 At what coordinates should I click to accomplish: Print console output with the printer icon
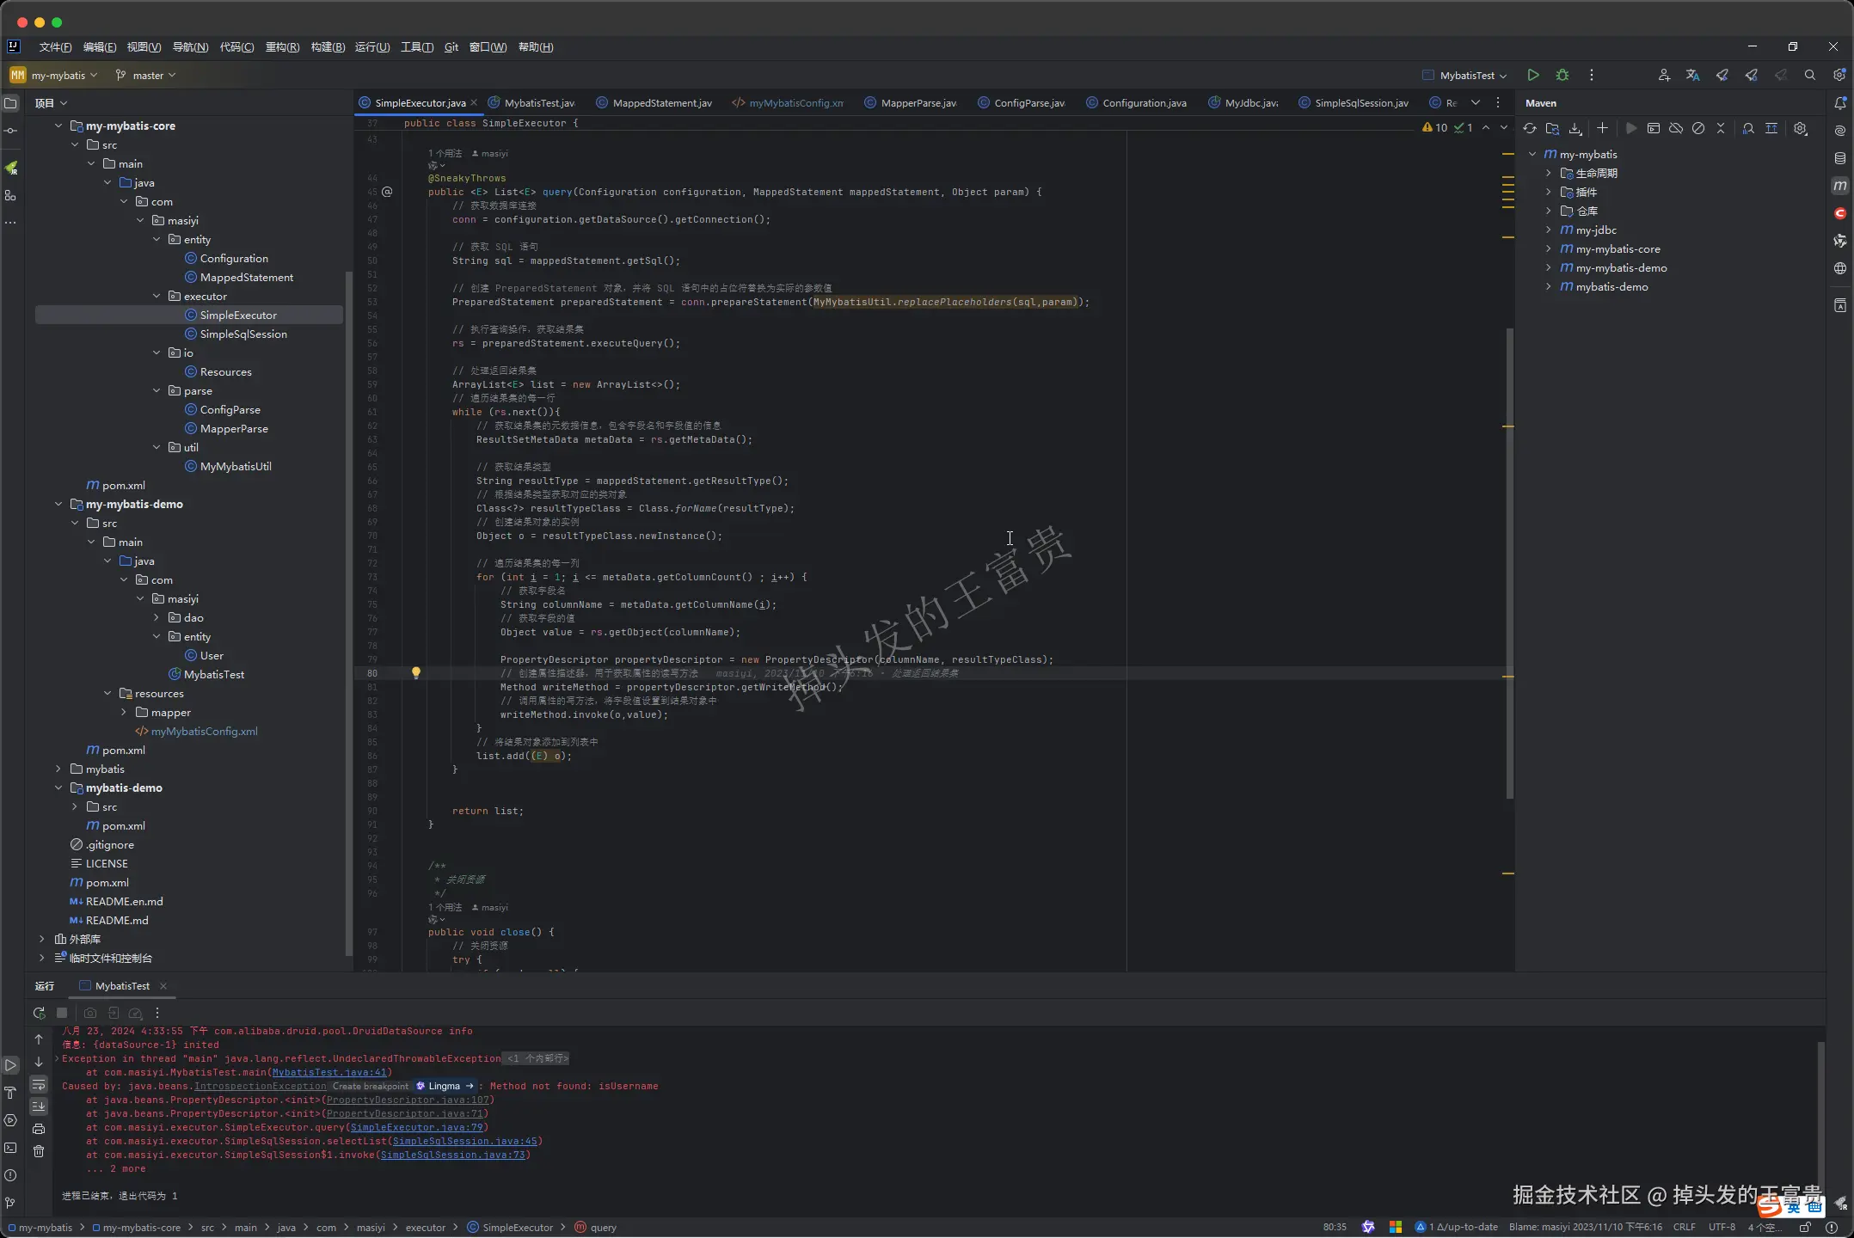39,1129
